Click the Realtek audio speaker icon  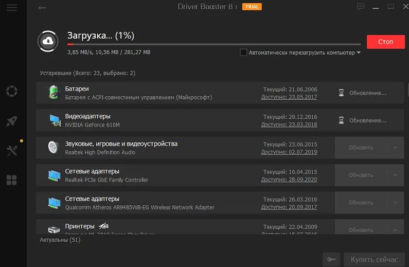point(54,147)
